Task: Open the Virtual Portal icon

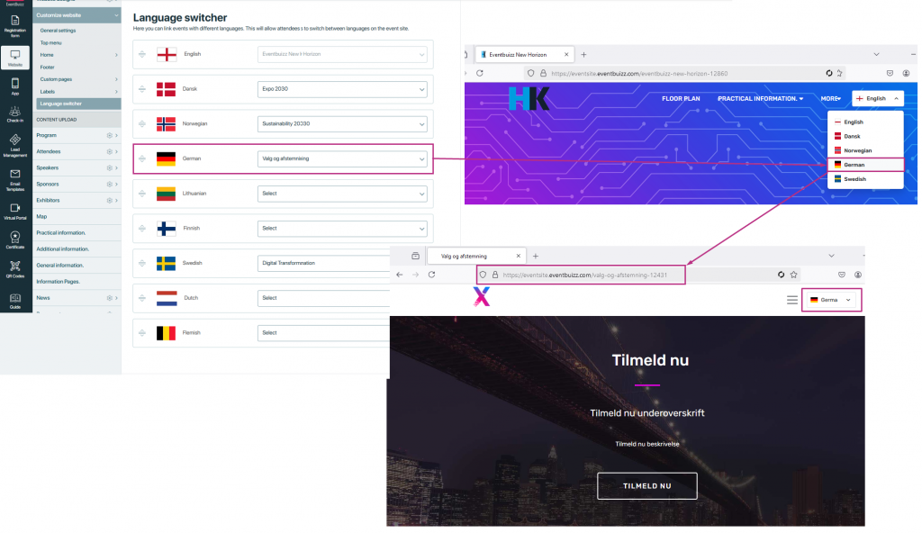Action: 15,212
